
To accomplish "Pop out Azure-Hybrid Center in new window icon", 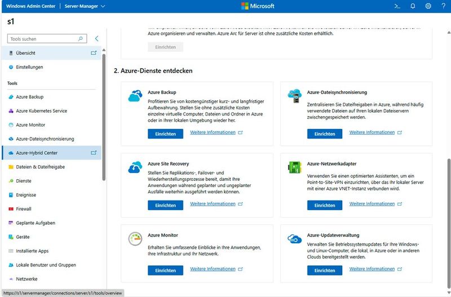I will (94, 153).
